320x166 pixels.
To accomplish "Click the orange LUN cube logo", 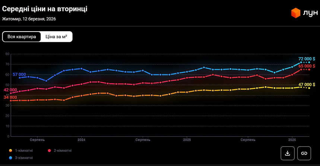I will (x=295, y=13).
